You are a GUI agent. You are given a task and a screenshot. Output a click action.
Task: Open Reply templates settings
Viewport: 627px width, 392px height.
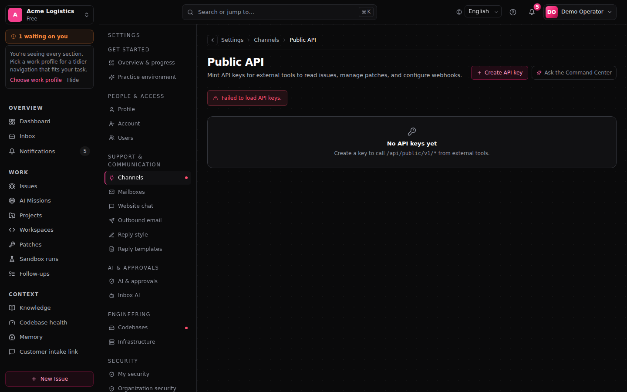(x=148, y=249)
